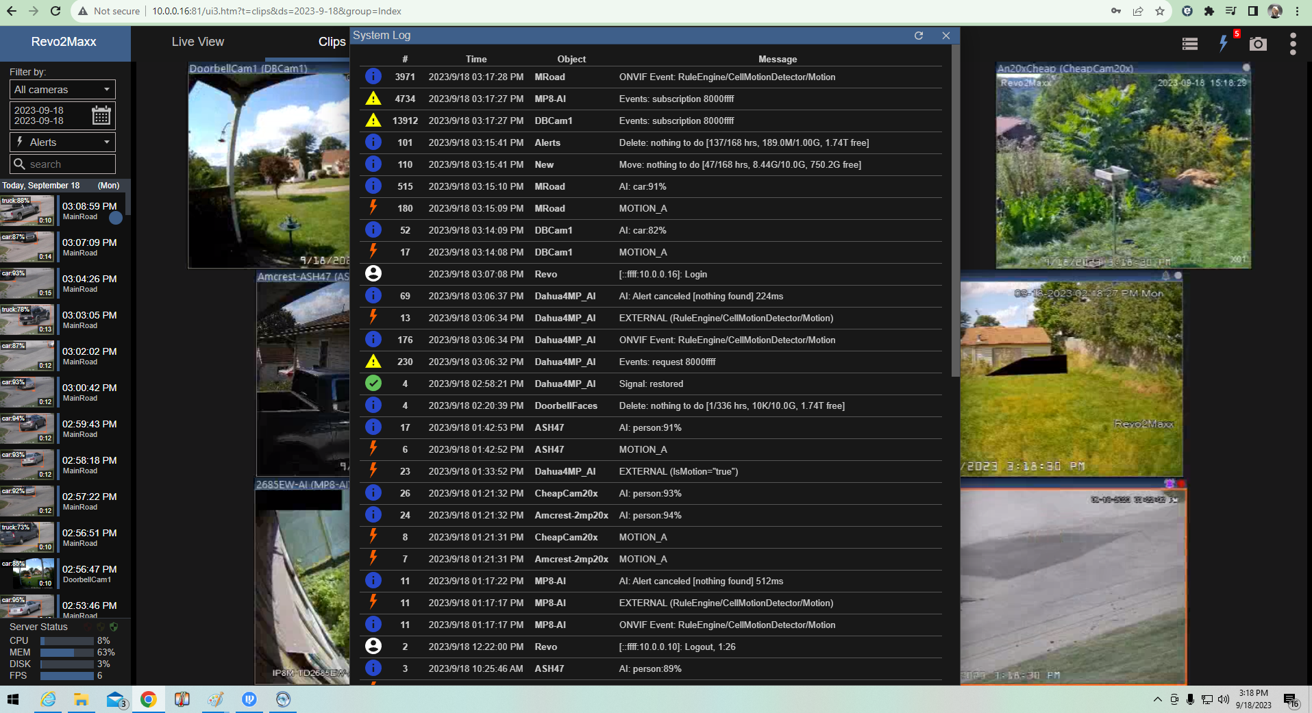Image resolution: width=1312 pixels, height=713 pixels.
Task: Open the 03:08:59 PM MainRoad clip
Action: click(62, 211)
